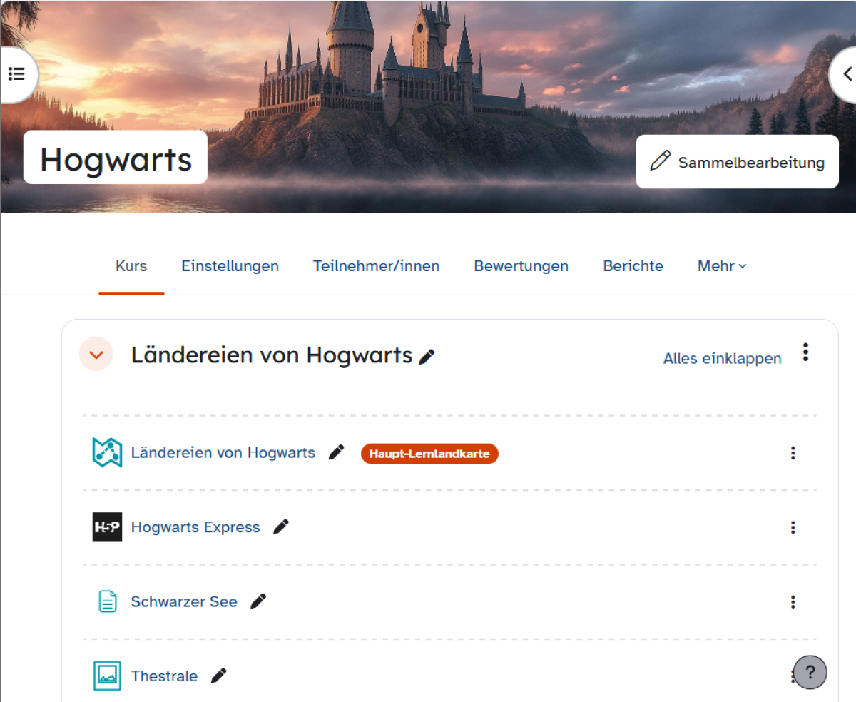This screenshot has height=702, width=856.
Task: Rename the Thestrale activity
Action: point(218,675)
